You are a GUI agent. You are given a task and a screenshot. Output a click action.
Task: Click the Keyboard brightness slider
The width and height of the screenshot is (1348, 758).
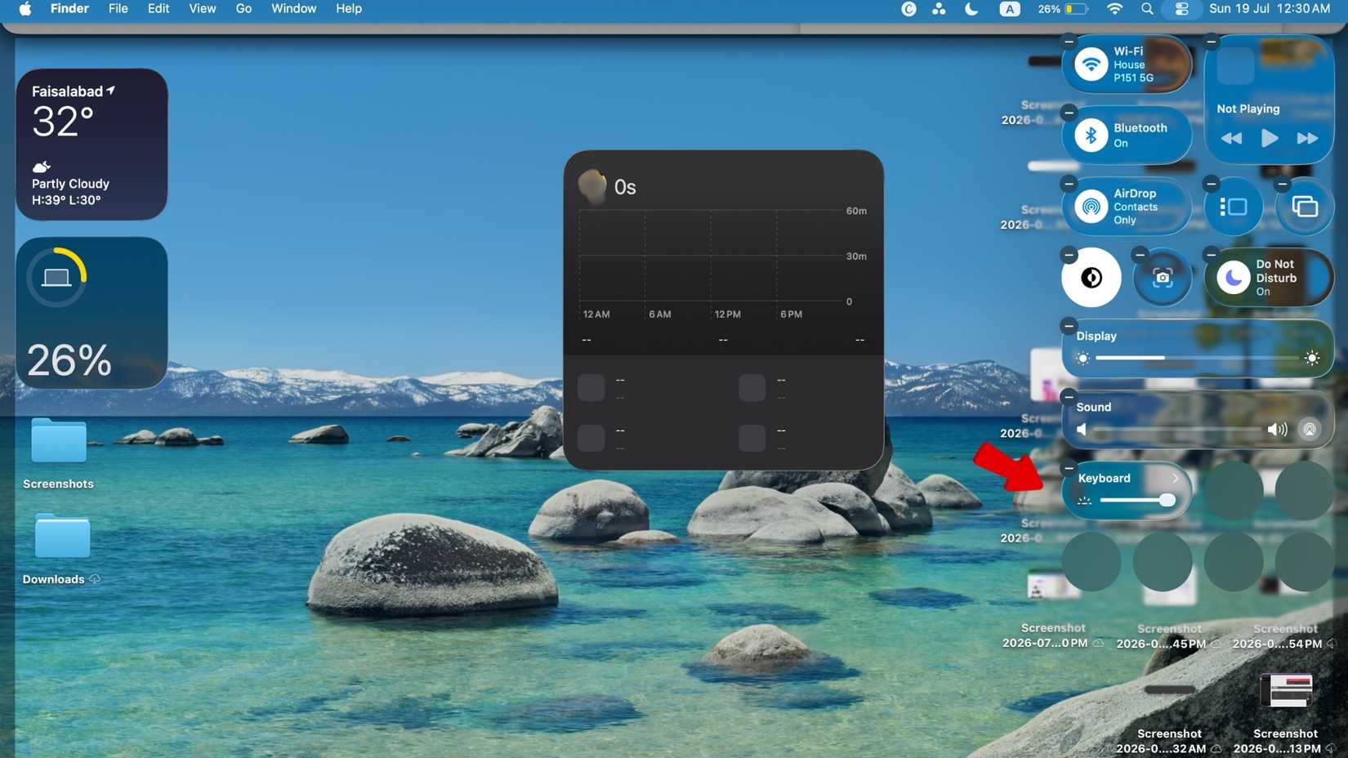pos(1137,500)
